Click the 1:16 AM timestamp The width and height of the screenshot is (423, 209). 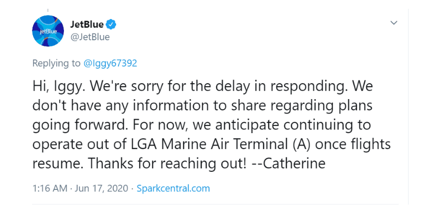pyautogui.click(x=50, y=188)
